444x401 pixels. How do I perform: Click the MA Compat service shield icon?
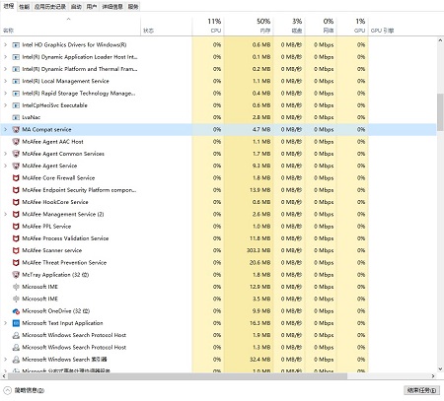coord(16,130)
